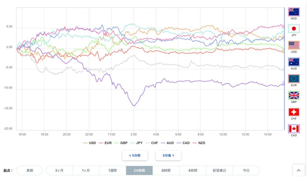The height and width of the screenshot is (180, 307).
Task: Toggle the AUD series in the chart legend
Action: point(167,143)
